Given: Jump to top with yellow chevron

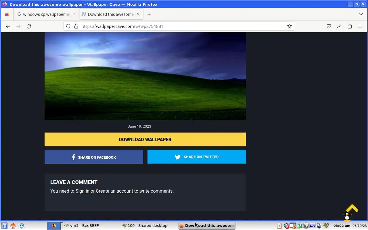Looking at the screenshot, I should point(352,208).
